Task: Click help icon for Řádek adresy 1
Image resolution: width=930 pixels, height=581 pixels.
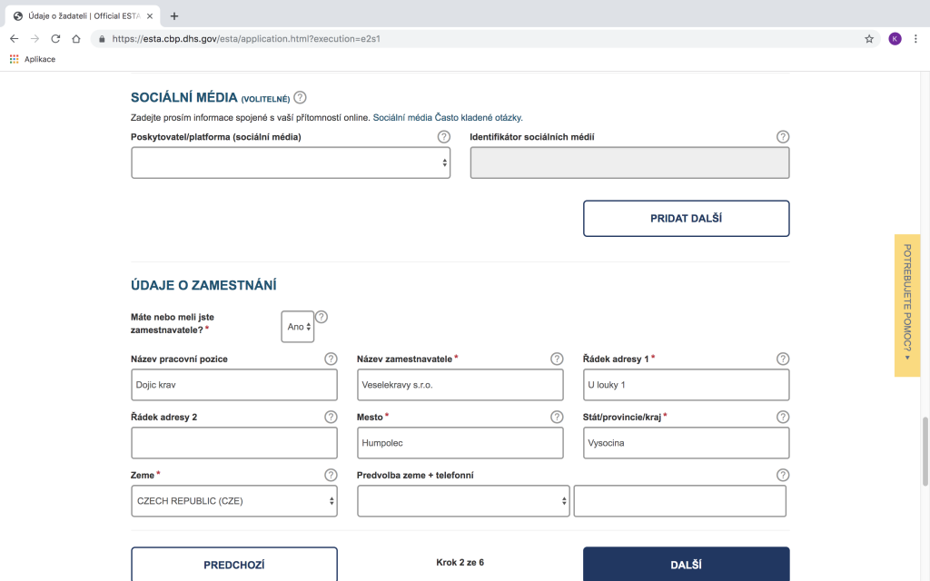Action: click(783, 359)
